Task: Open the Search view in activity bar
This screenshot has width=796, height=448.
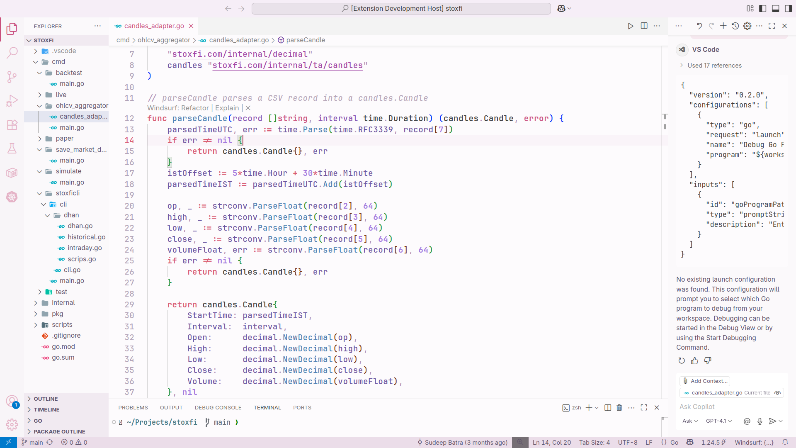Action: tap(12, 53)
